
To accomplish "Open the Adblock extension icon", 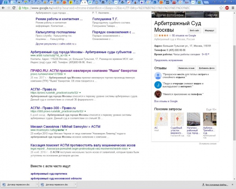I will 227,8.
